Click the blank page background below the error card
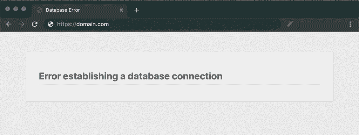 tap(179, 119)
